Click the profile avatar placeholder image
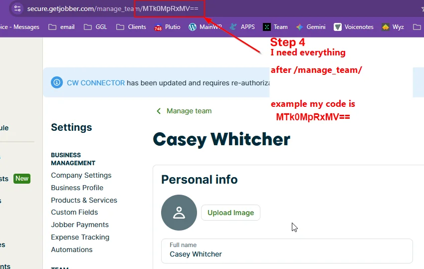Screen dimensions: 424x269 (x=179, y=213)
